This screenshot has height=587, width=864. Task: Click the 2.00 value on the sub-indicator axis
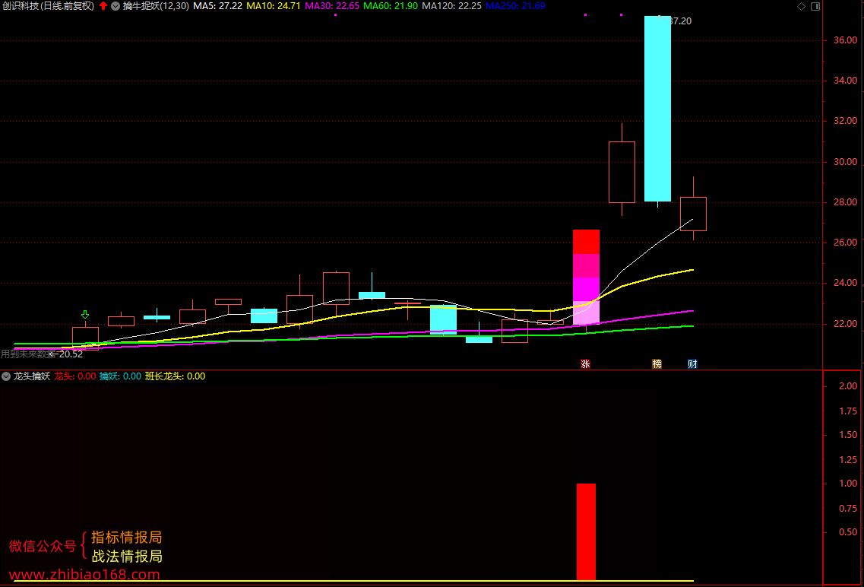[x=847, y=386]
